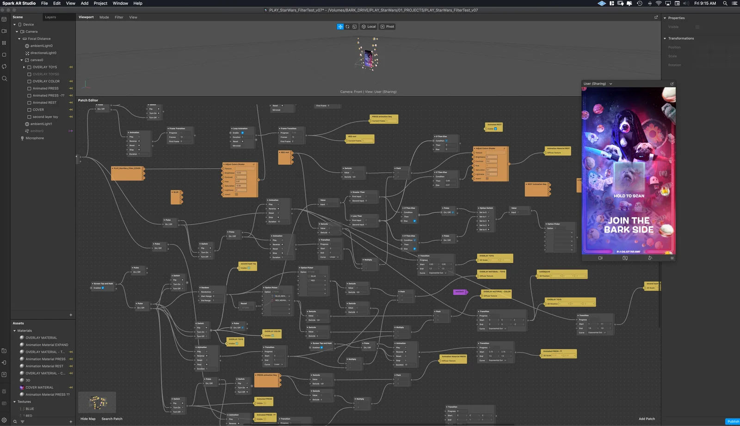Open the Project menu
Image resolution: width=740 pixels, height=426 pixels.
[x=100, y=3]
